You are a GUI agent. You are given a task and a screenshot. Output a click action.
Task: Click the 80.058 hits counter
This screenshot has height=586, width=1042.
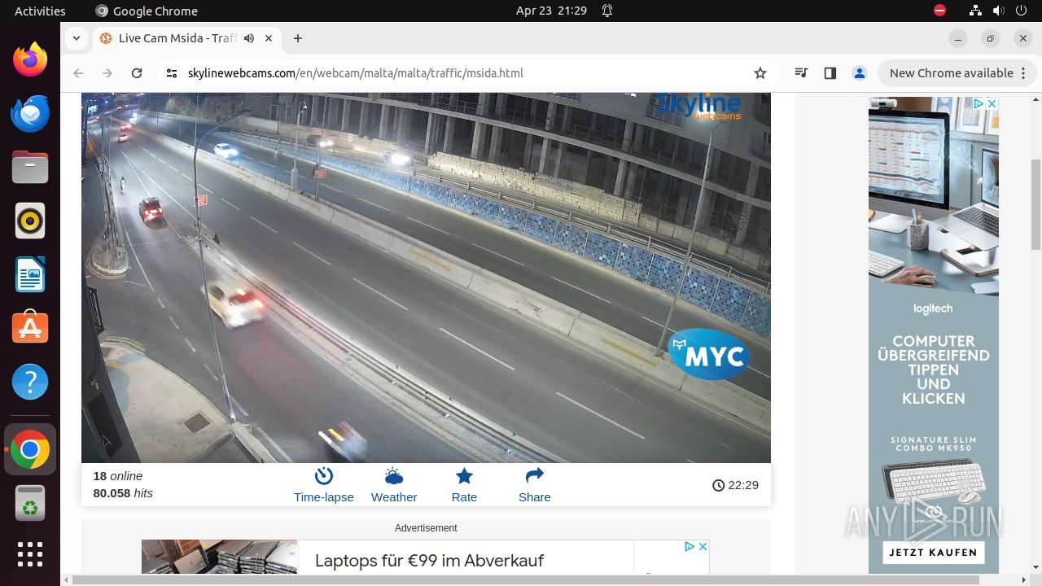click(x=123, y=493)
